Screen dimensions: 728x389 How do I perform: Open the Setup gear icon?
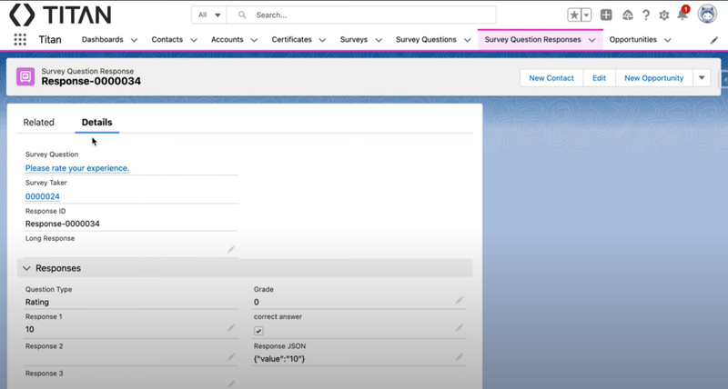click(x=664, y=15)
